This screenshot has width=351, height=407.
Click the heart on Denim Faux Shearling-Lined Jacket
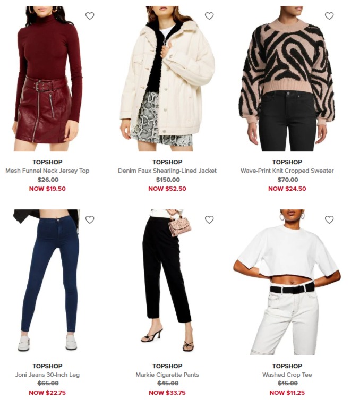[x=209, y=16]
